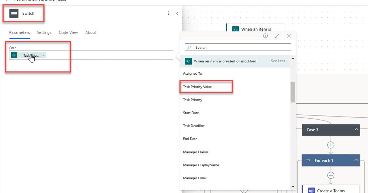Click the search magnifier icon

[189, 47]
